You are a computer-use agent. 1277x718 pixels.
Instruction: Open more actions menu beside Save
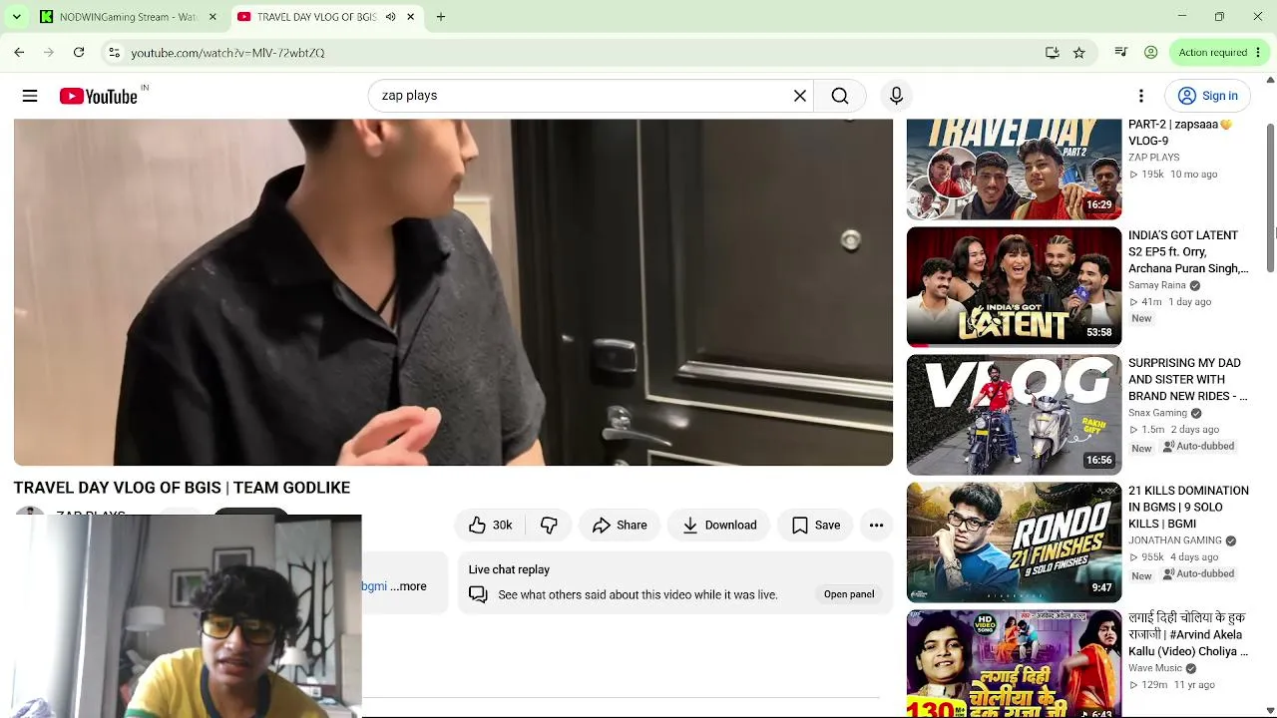point(876,526)
